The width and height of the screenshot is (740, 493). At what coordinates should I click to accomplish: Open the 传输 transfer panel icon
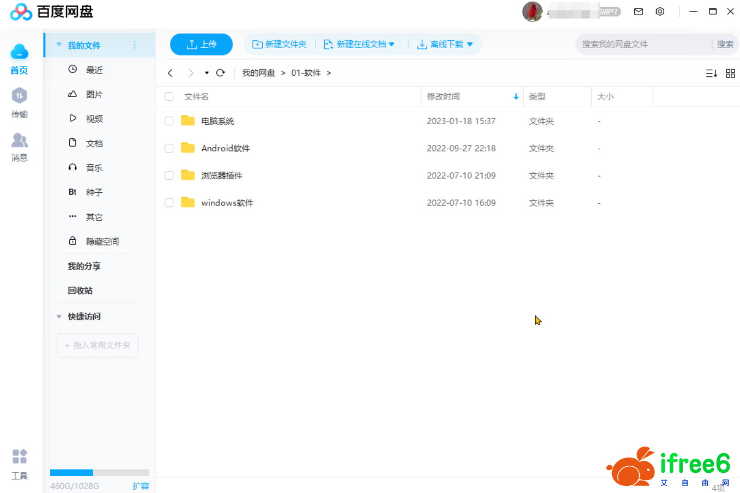click(x=19, y=102)
